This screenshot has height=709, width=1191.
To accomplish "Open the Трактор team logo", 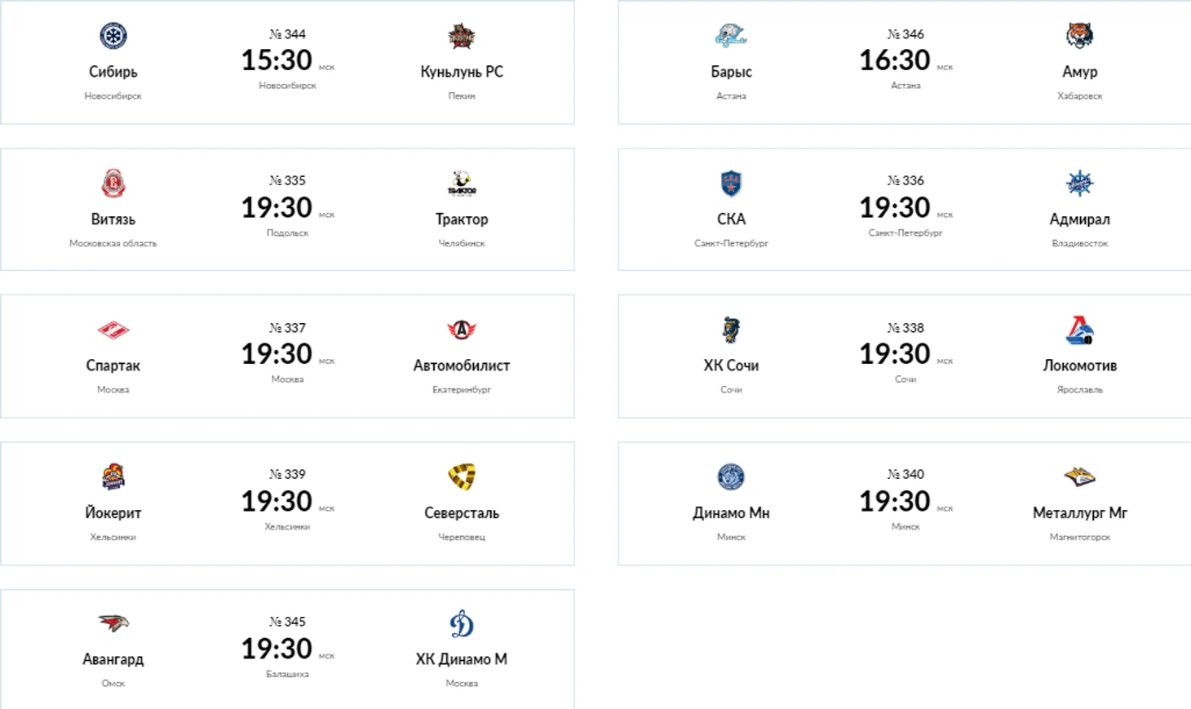I will tap(462, 184).
